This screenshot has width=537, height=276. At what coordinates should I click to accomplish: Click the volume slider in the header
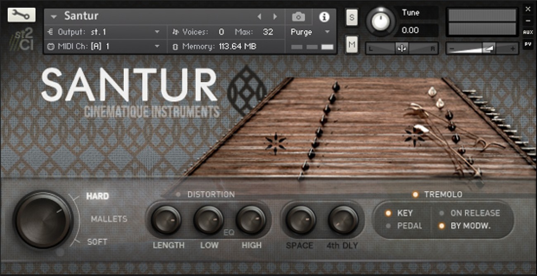(482, 48)
